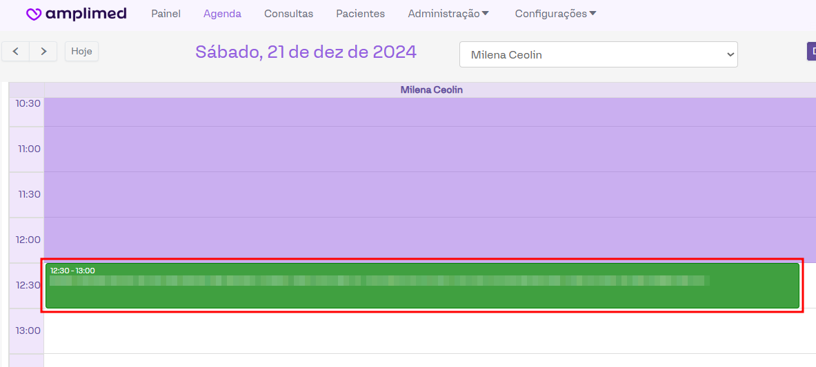
Task: Jump to today with Hoje button
Action: (x=81, y=52)
